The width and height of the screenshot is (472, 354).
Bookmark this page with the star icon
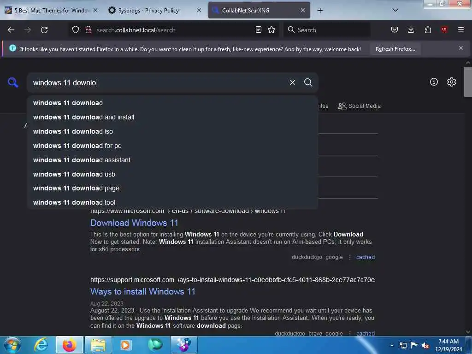271,29
